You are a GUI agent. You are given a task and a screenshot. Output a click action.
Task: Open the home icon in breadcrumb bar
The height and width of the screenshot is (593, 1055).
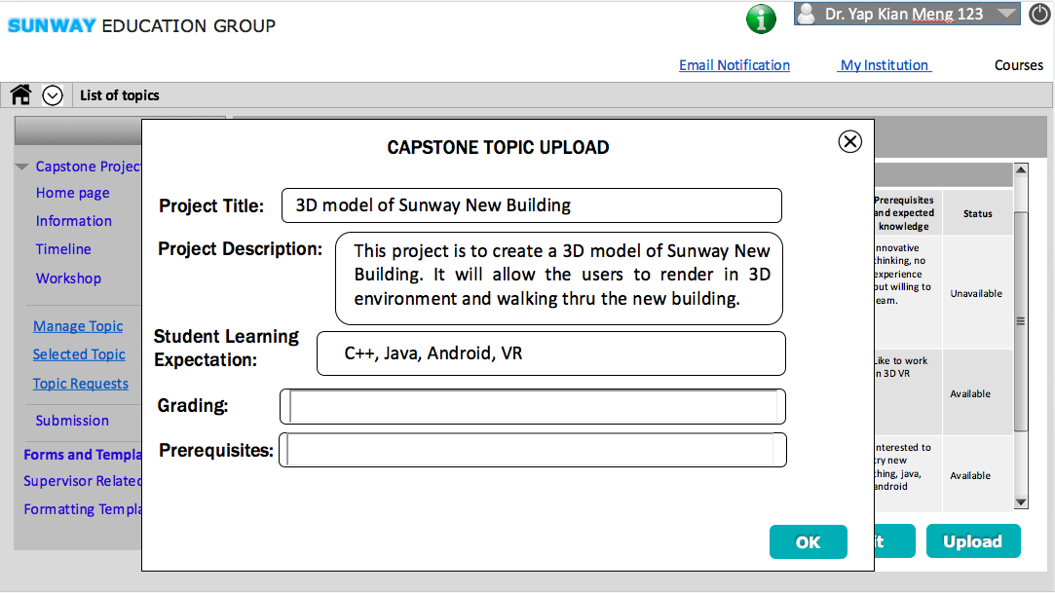tap(20, 94)
